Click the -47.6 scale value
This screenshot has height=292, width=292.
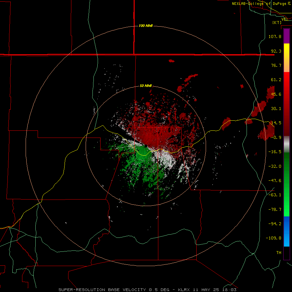[x=275, y=181]
